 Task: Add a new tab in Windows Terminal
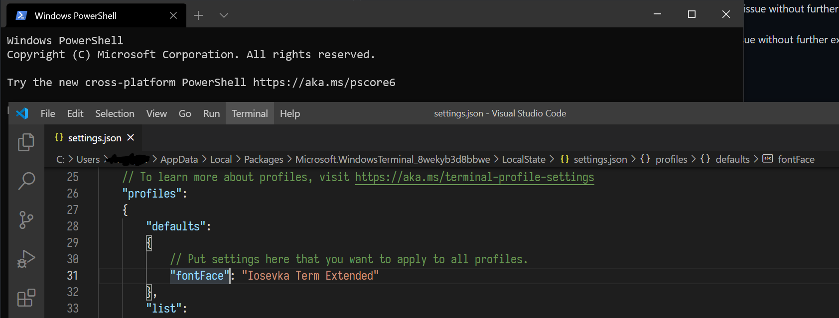[198, 15]
